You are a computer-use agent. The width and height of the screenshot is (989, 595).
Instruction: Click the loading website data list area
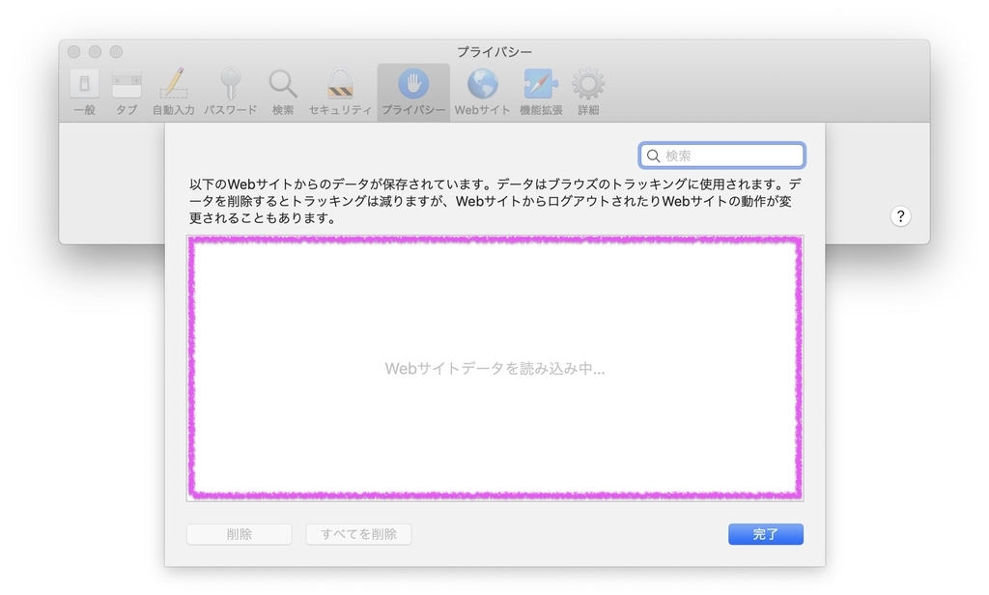pos(494,368)
